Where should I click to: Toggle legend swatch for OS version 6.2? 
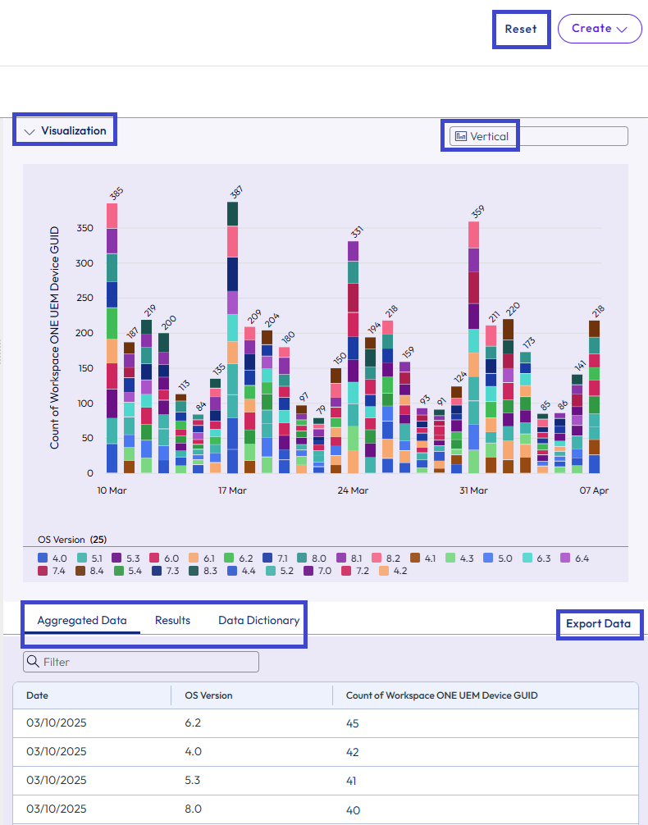pyautogui.click(x=229, y=558)
